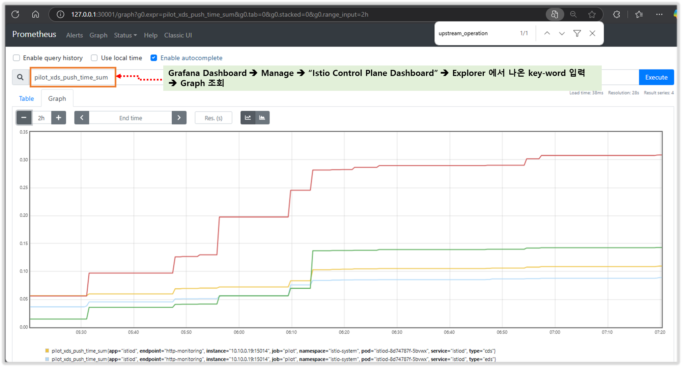Viewport: 682px width, 367px height.
Task: Open the Status dropdown menu
Action: coord(125,35)
